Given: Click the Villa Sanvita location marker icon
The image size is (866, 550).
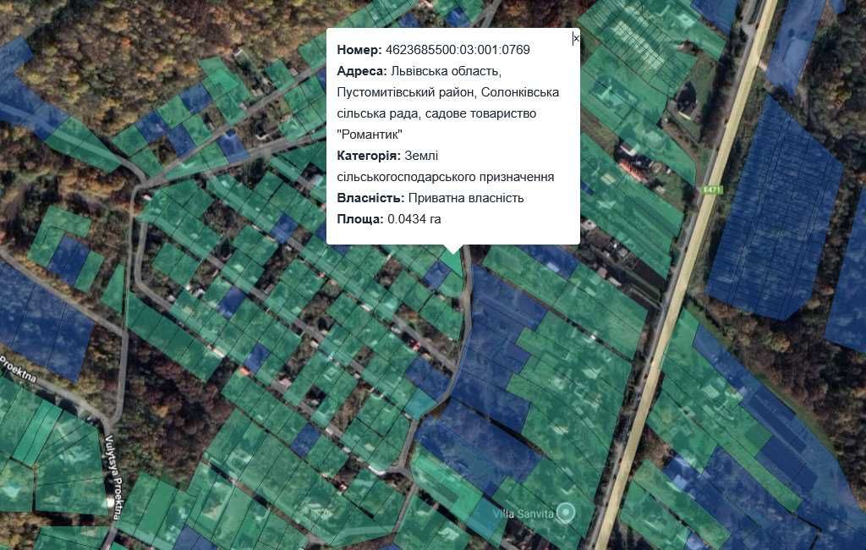Looking at the screenshot, I should 567,511.
